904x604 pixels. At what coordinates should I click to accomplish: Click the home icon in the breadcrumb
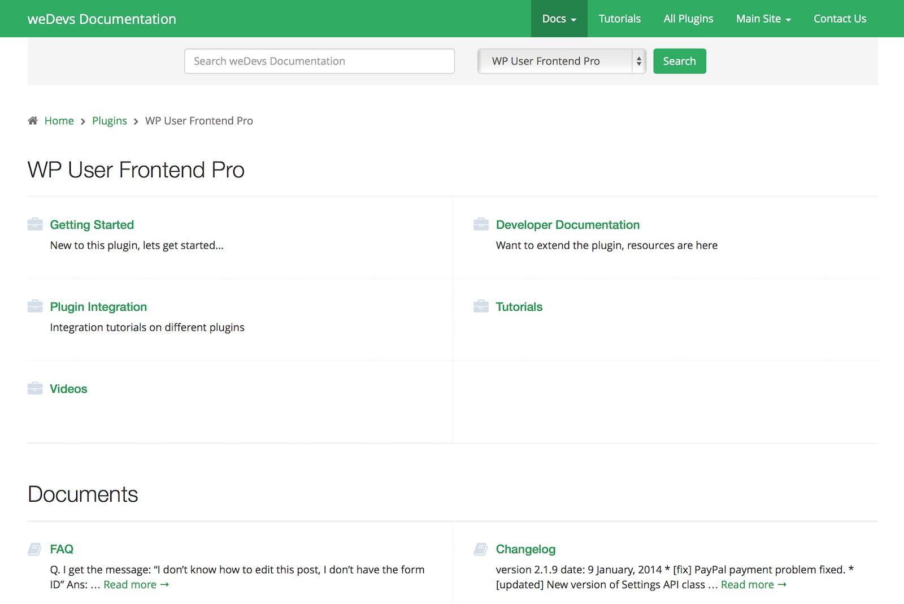pos(33,120)
